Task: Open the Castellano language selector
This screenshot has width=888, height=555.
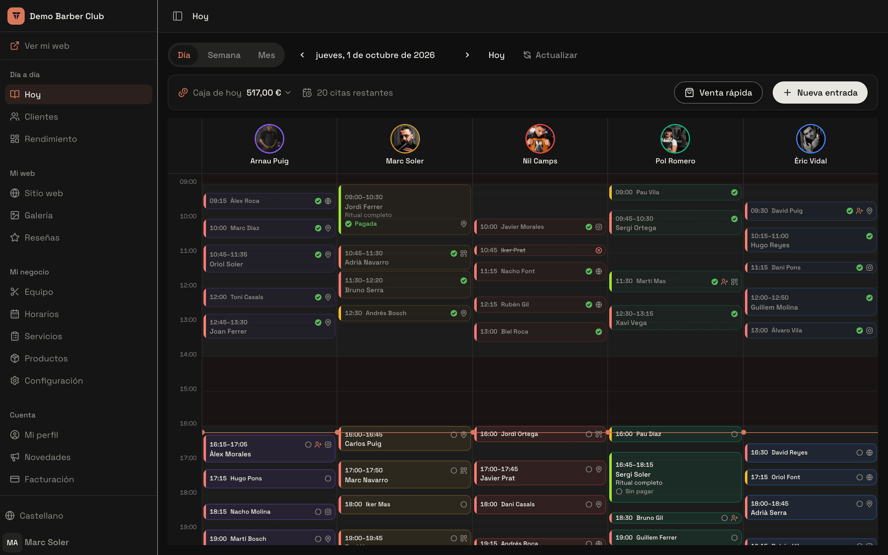Action: tap(35, 515)
